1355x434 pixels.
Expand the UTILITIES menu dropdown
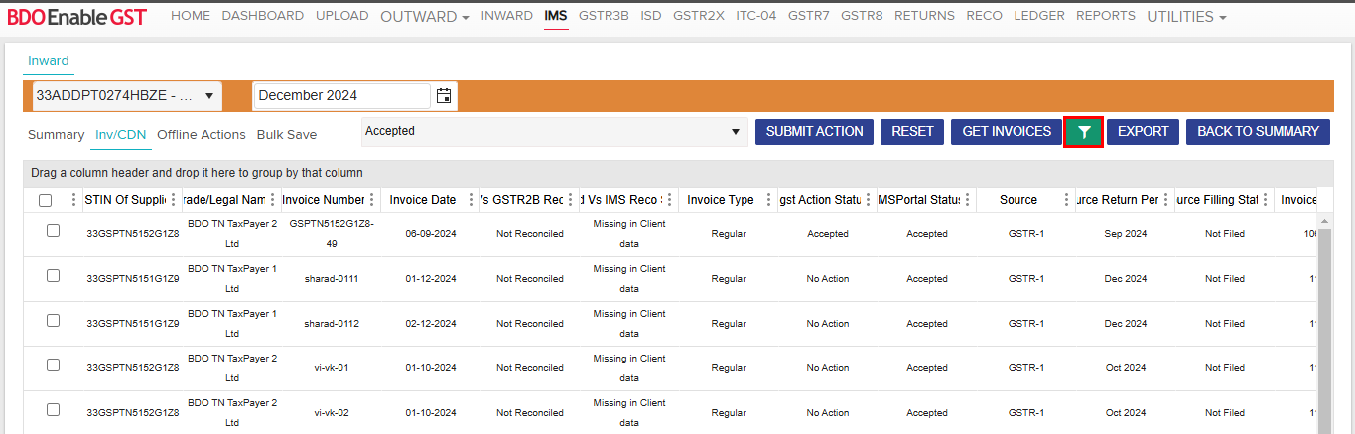1186,17
